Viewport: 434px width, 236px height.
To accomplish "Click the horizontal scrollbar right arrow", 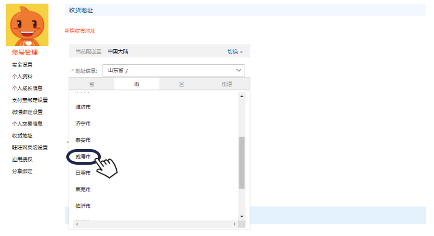I will (x=235, y=224).
